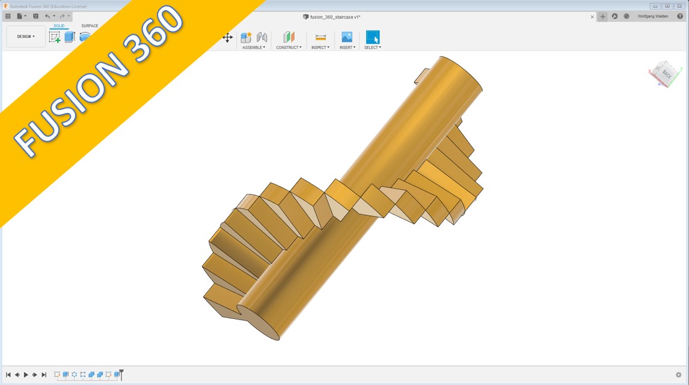This screenshot has height=385, width=689.
Task: Click the New Component icon
Action: [x=246, y=37]
